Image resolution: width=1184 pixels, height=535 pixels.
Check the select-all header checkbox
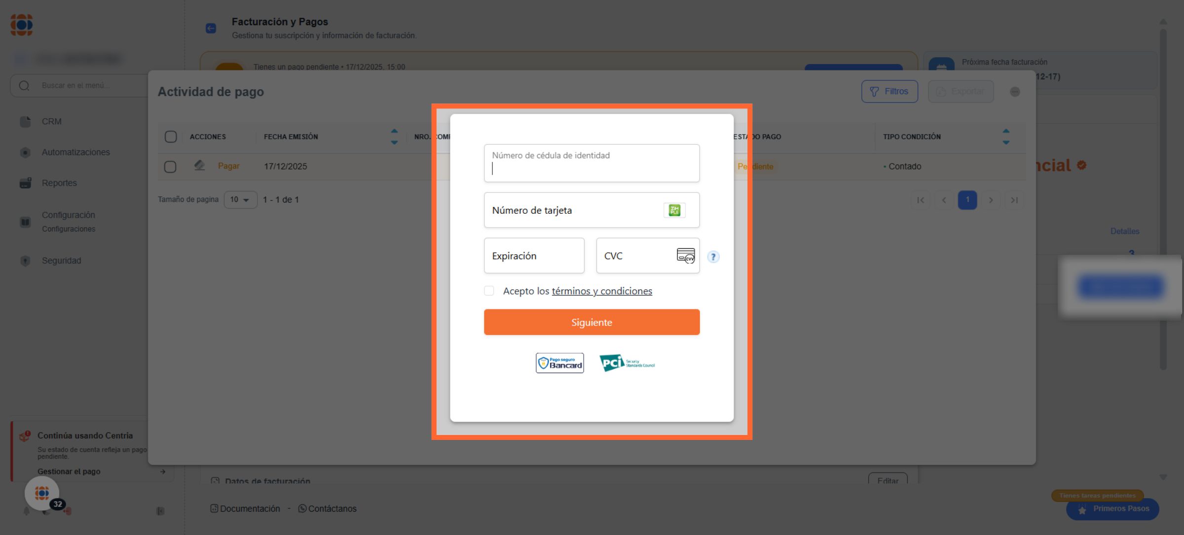point(171,137)
